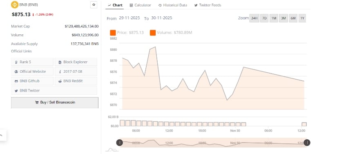Image resolution: width=337 pixels, height=154 pixels.
Task: Click the shopping cart icon on Buy button
Action: coord(37,103)
